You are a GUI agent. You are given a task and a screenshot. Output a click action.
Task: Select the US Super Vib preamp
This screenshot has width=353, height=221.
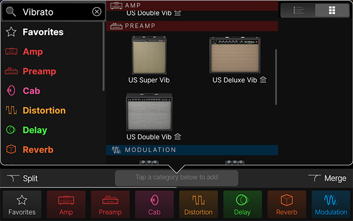[149, 55]
